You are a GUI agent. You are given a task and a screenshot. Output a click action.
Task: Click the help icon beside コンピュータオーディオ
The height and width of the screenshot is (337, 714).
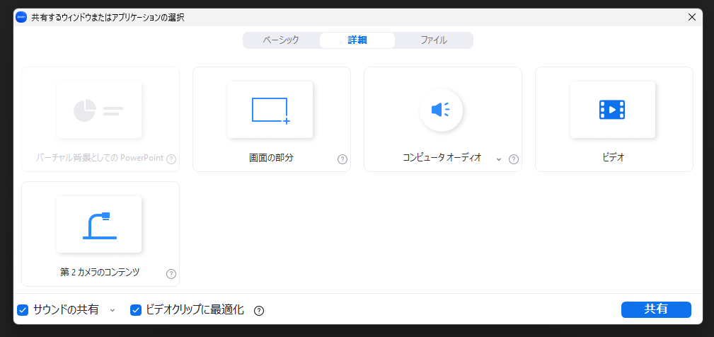[x=514, y=159]
